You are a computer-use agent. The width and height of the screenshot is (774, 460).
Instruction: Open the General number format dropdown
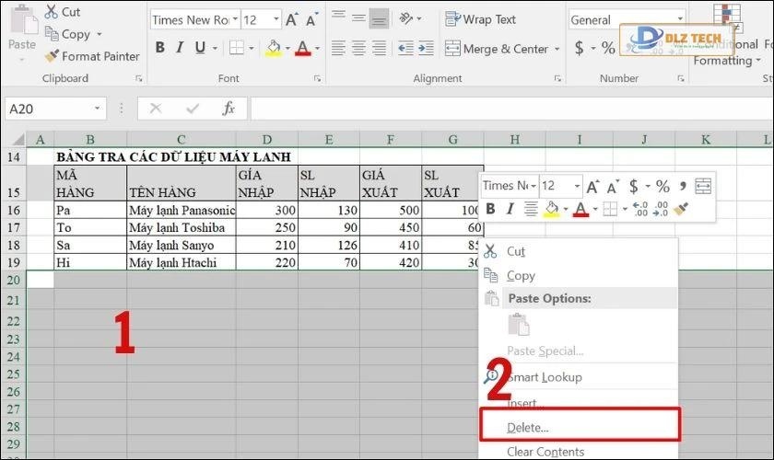pos(680,19)
